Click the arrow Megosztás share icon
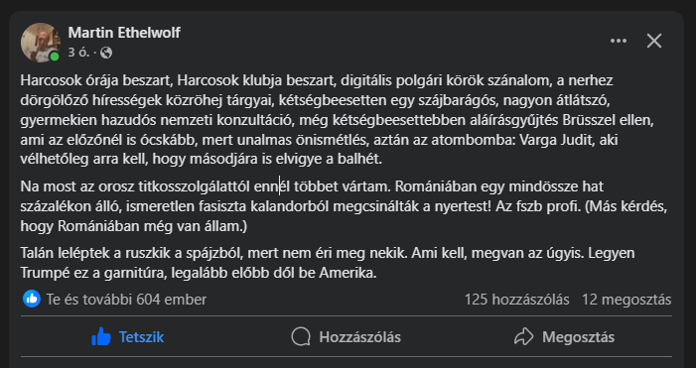Screen dimensions: 696x368 (524, 337)
